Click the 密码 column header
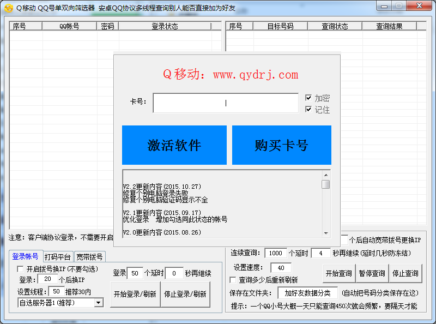 [108, 26]
